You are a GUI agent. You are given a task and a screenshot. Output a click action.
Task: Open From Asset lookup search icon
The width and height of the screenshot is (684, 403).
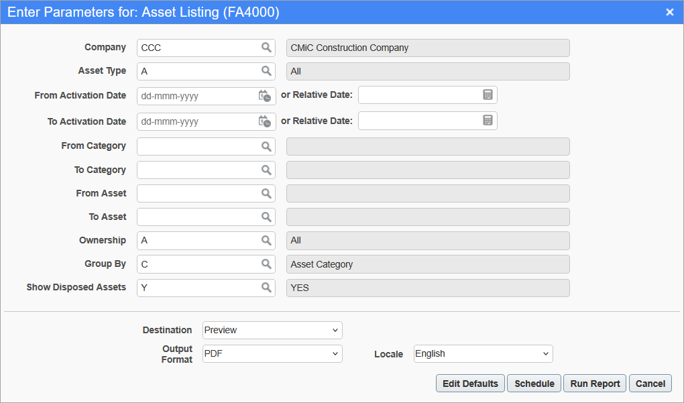pos(266,193)
